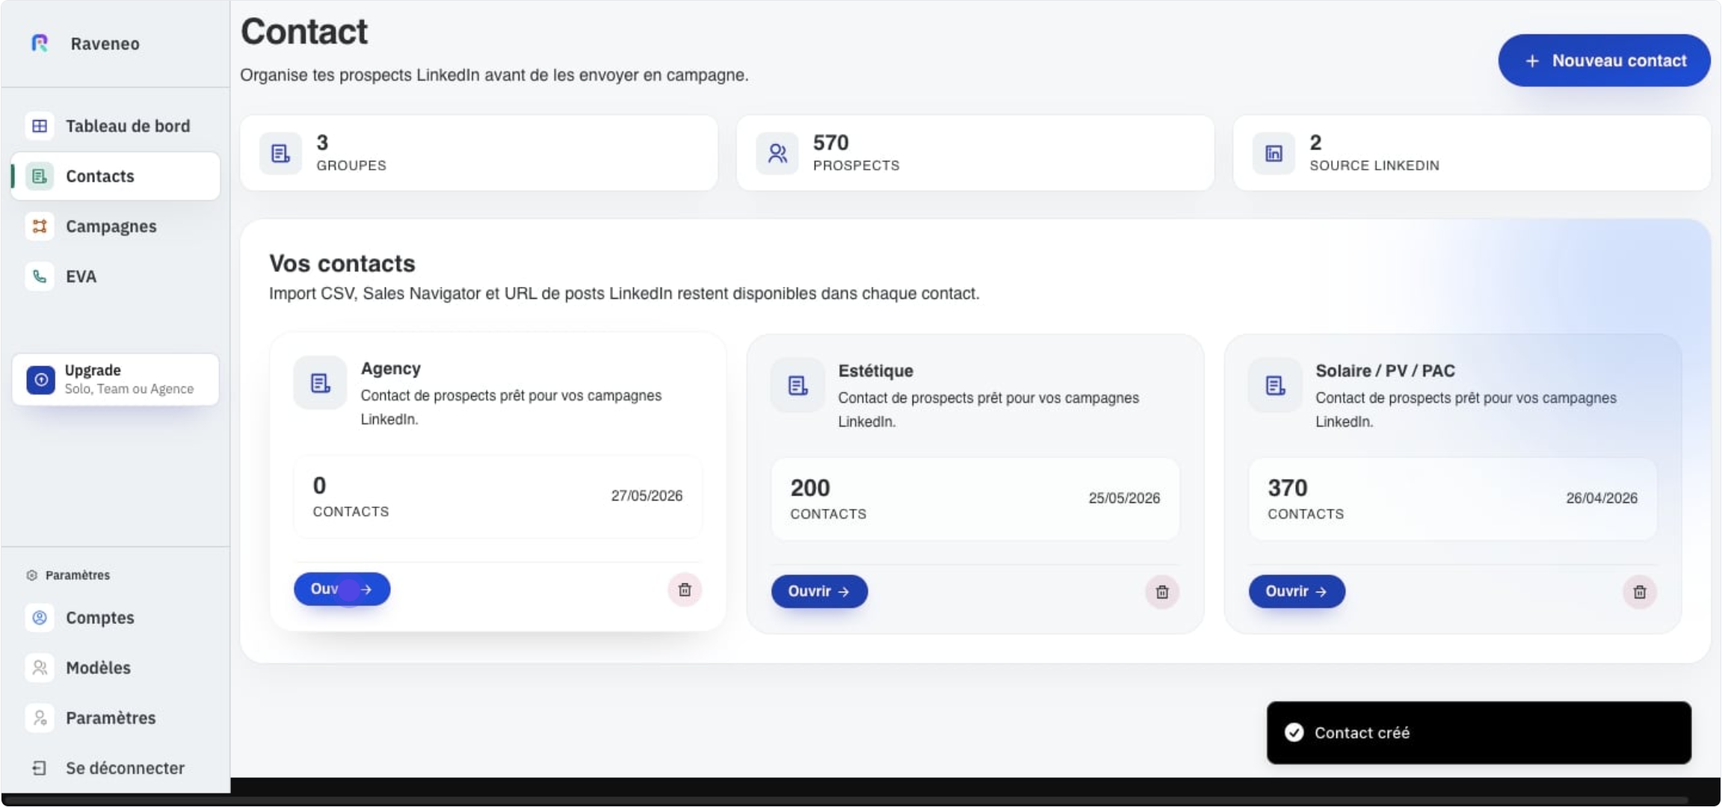Viewport: 1722px width, 807px height.
Task: Click the date 26/04/2026
Action: click(x=1602, y=498)
